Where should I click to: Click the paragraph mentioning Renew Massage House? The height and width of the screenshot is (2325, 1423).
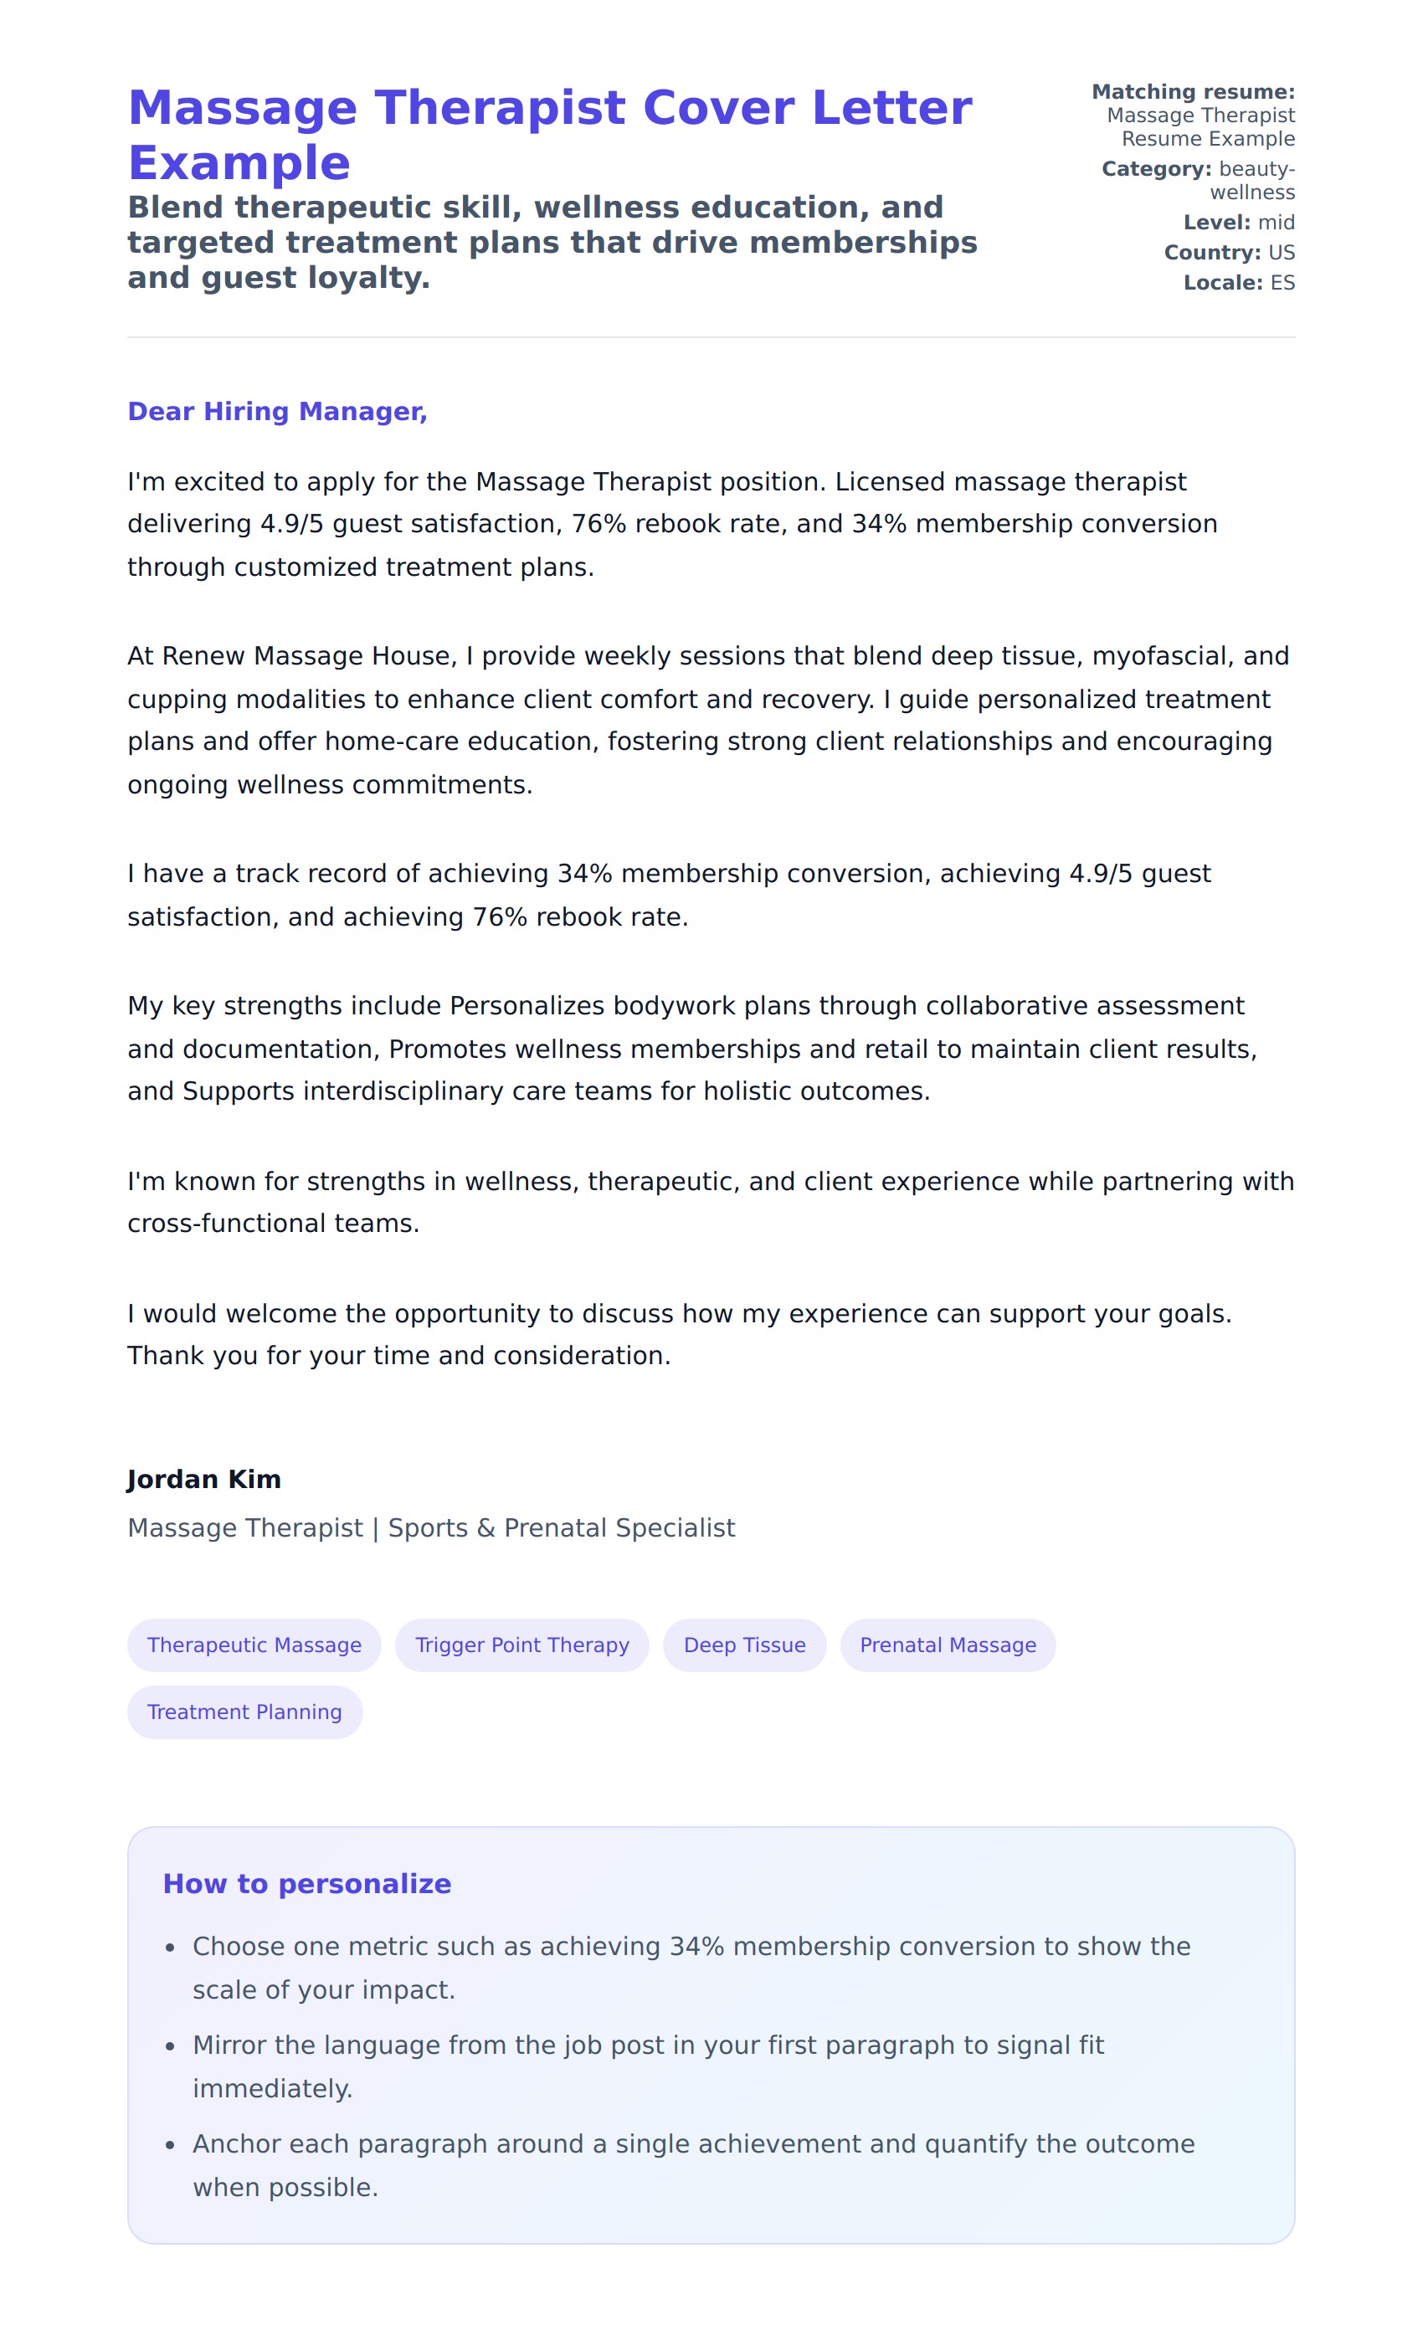pyautogui.click(x=707, y=720)
